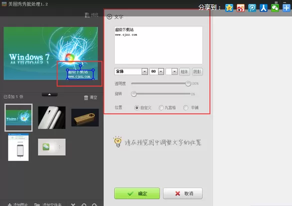Click the large Windows 7 preview image
Viewport: 292px width, 206px height.
click(x=51, y=53)
